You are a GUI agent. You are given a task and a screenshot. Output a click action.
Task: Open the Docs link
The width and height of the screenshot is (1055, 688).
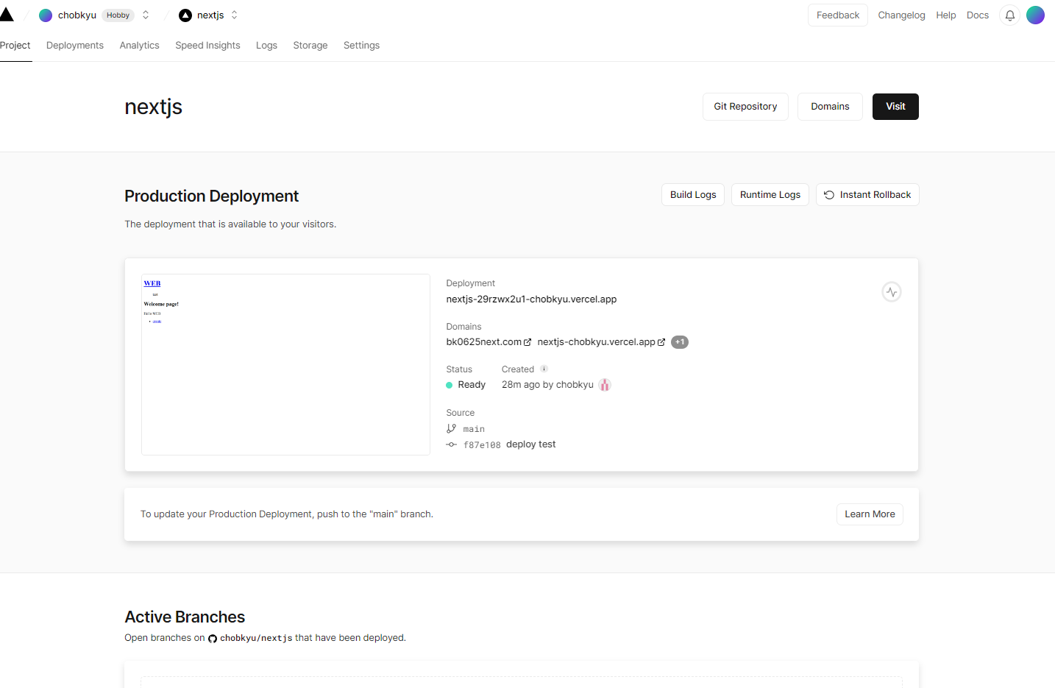[x=978, y=15]
